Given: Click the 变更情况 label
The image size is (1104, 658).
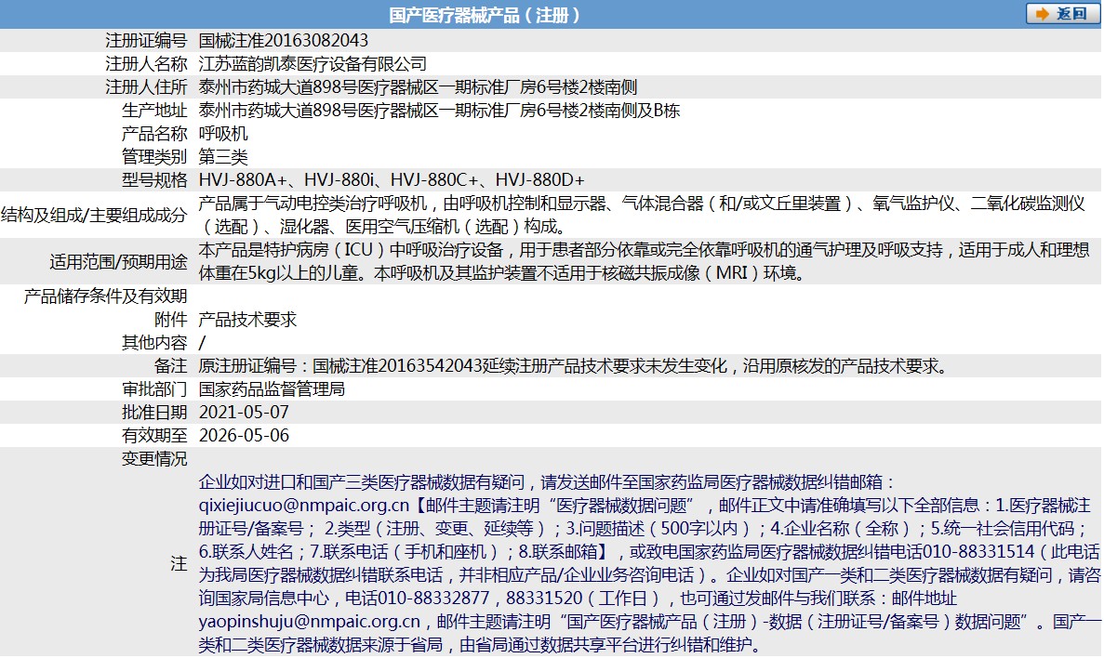Looking at the screenshot, I should click(x=155, y=459).
